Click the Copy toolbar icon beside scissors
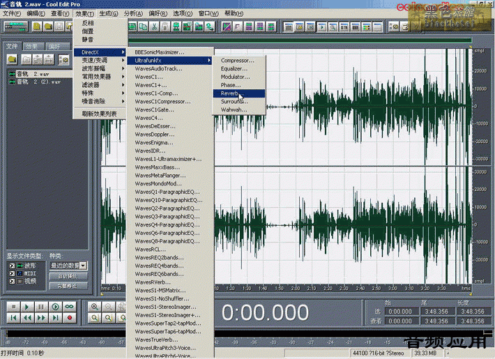This screenshot has height=359, width=495. [x=143, y=27]
